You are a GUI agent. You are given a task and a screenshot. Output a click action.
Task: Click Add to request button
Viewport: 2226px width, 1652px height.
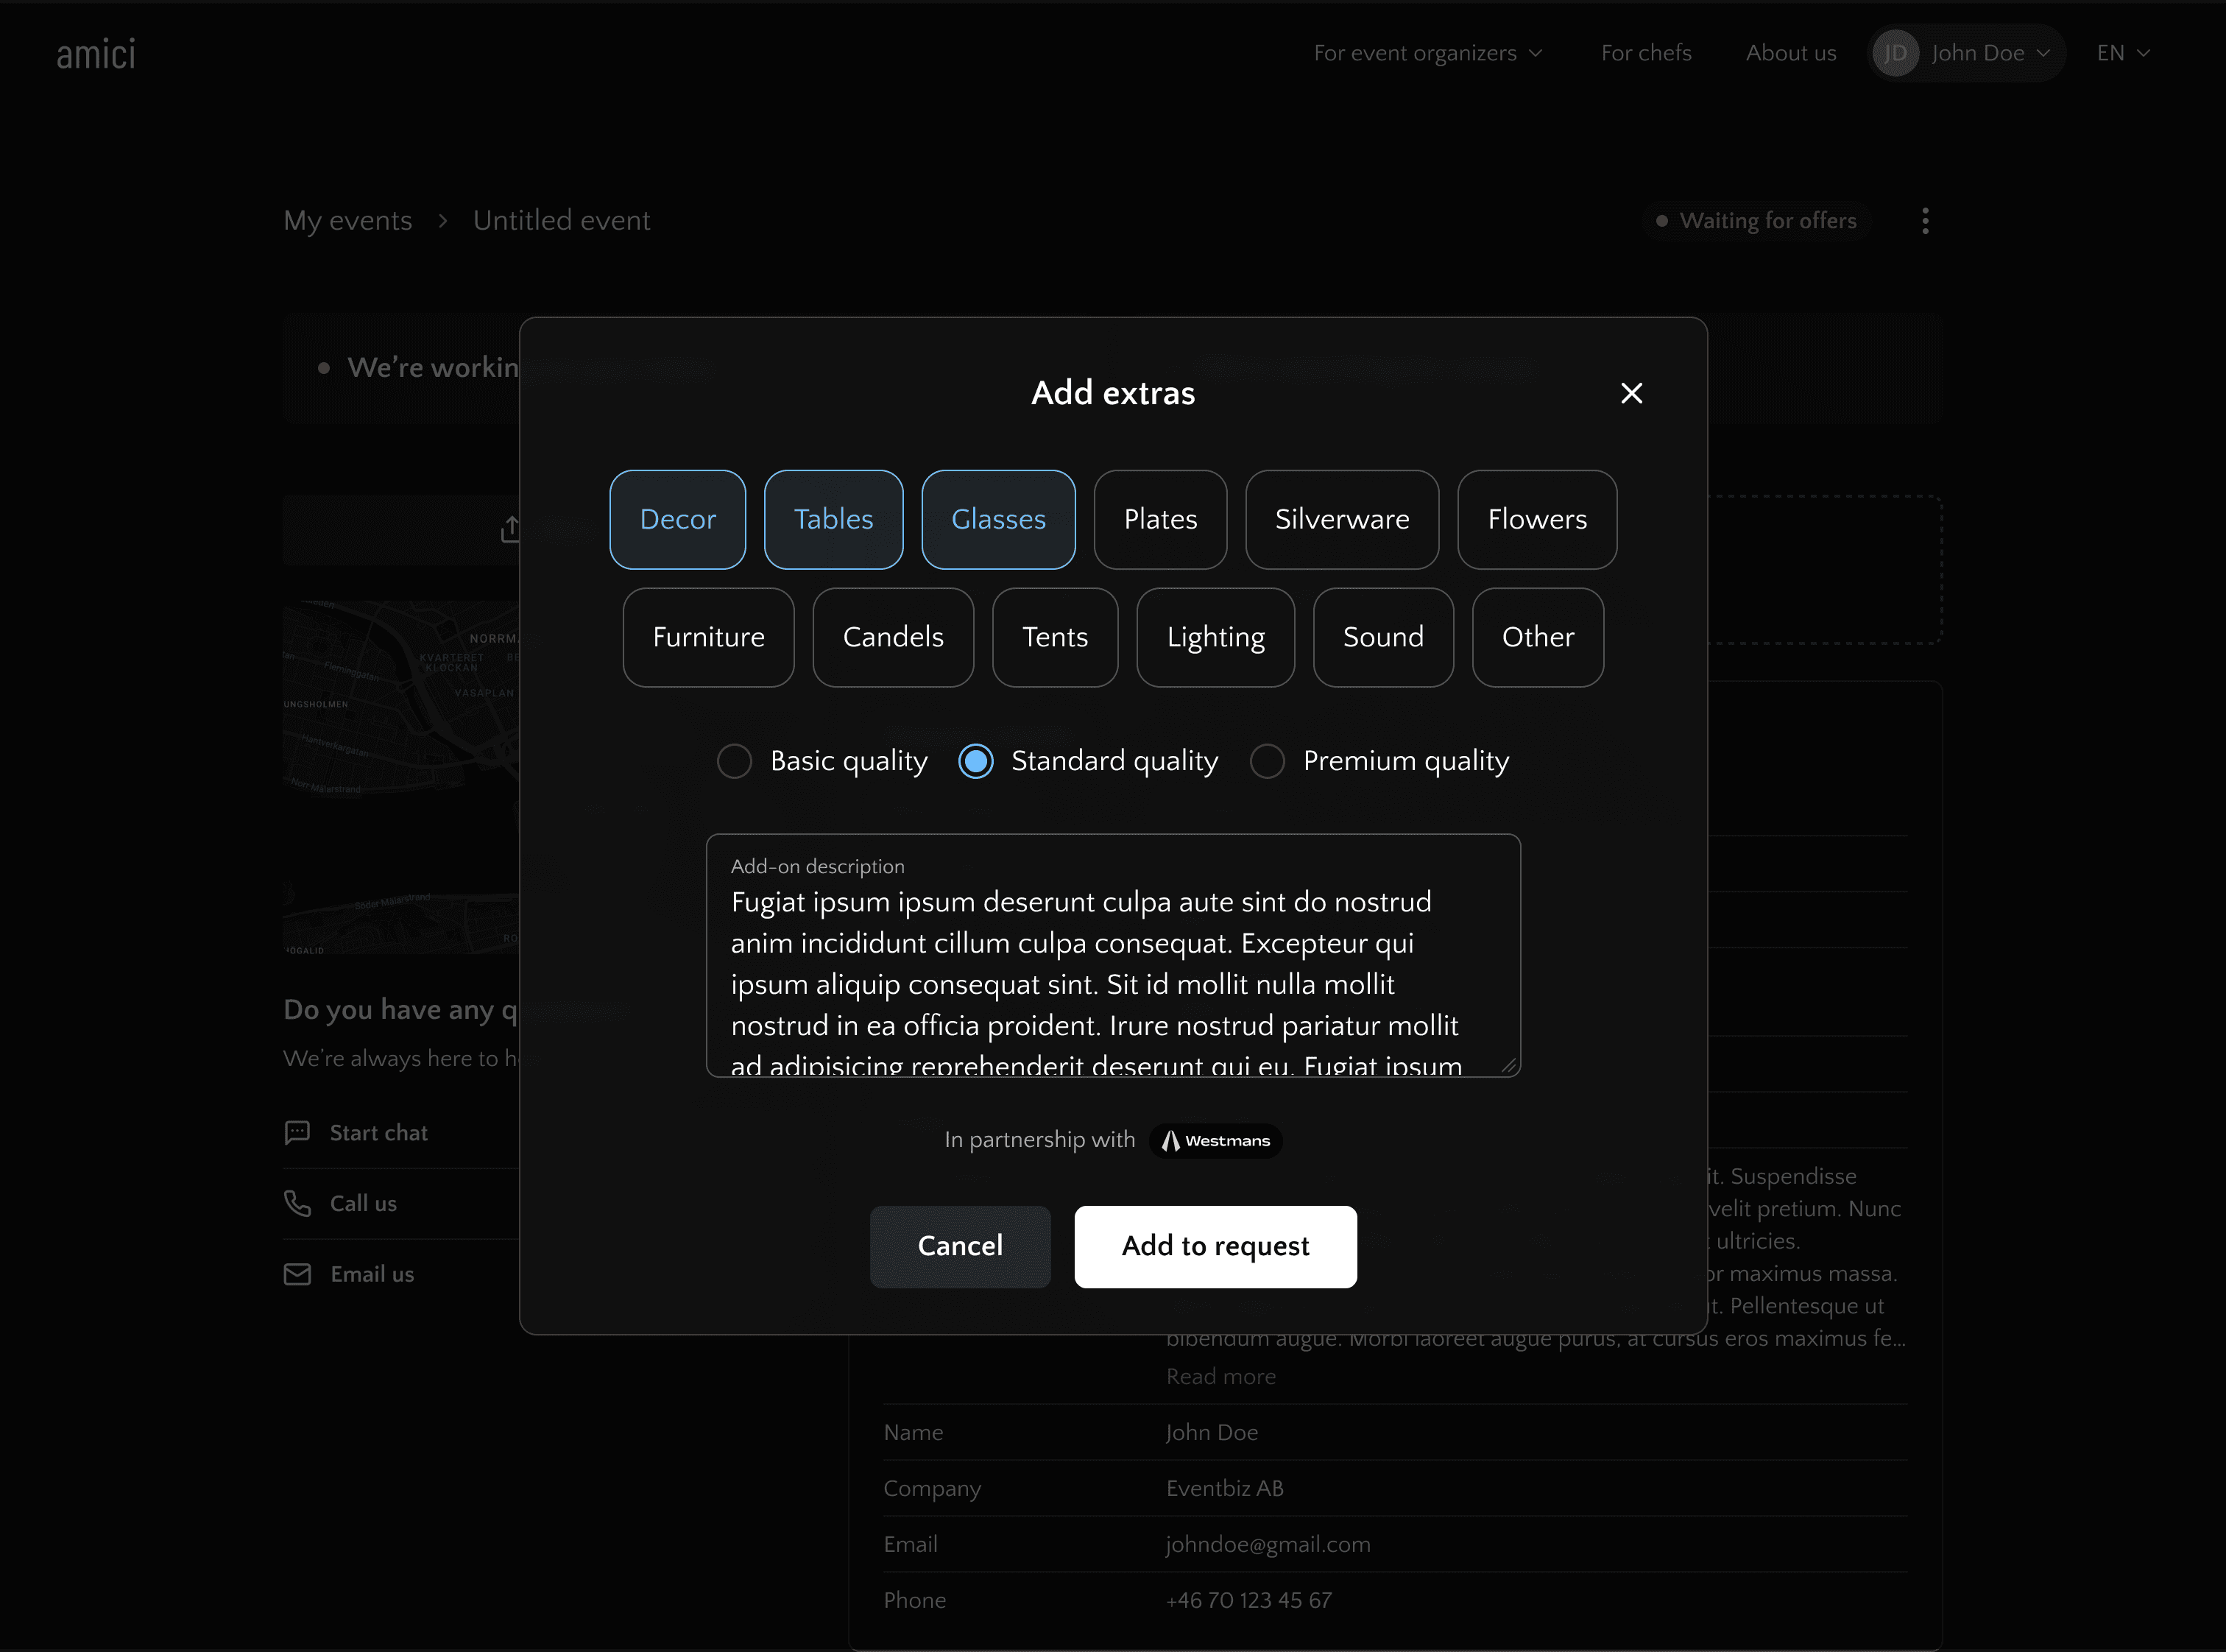click(1215, 1246)
